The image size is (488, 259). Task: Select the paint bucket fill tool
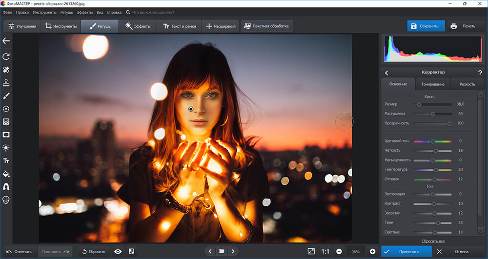[x=6, y=174]
